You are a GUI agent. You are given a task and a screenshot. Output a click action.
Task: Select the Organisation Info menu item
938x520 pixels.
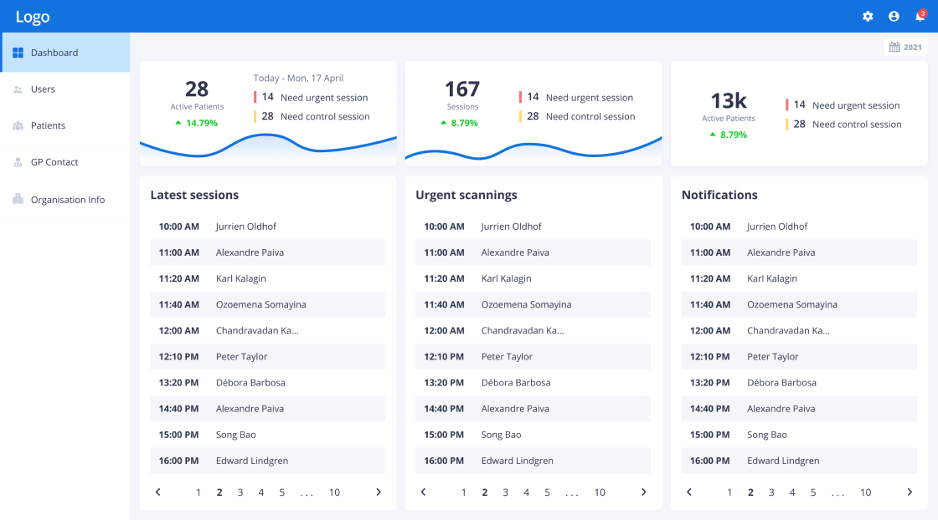(x=68, y=200)
